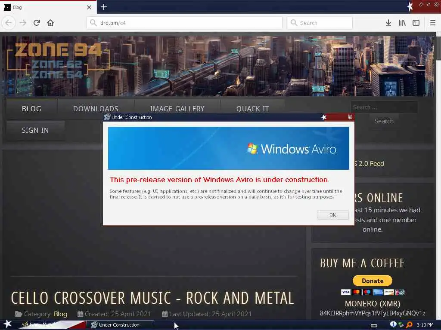Open the Library (bookshelf) icon

(402, 23)
